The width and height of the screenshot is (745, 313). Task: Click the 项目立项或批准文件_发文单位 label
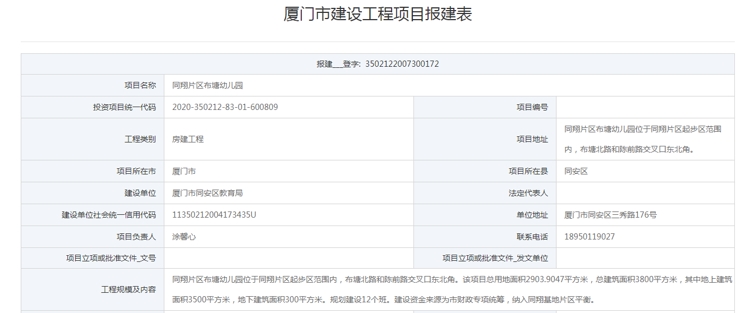click(495, 259)
